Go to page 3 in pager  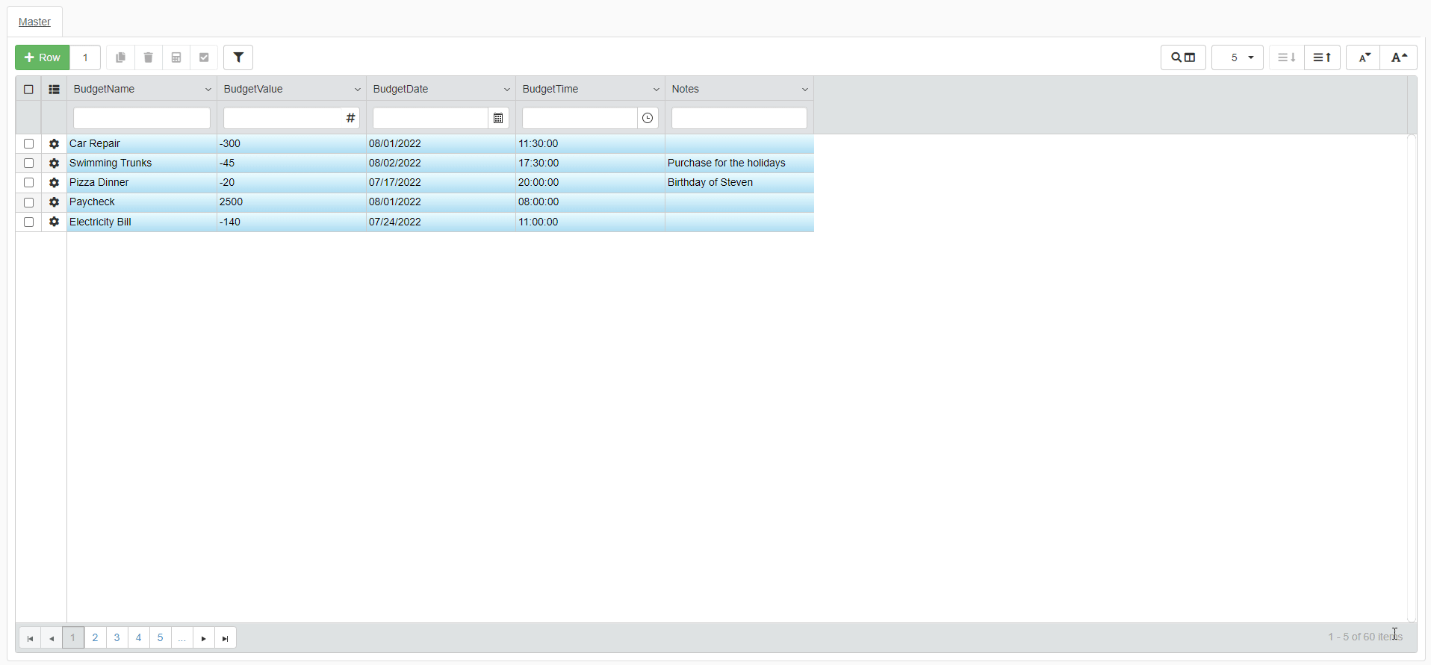[117, 638]
